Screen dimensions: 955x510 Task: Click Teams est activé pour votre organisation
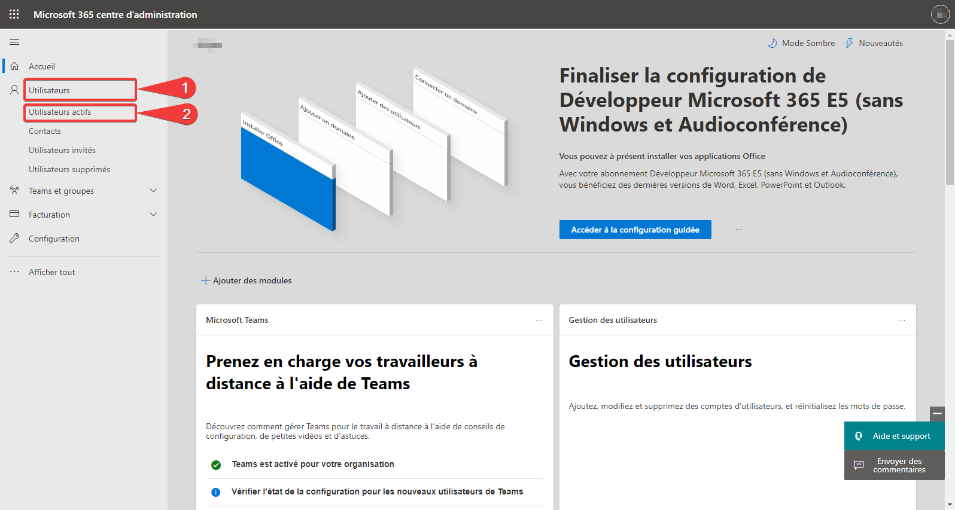coord(313,465)
